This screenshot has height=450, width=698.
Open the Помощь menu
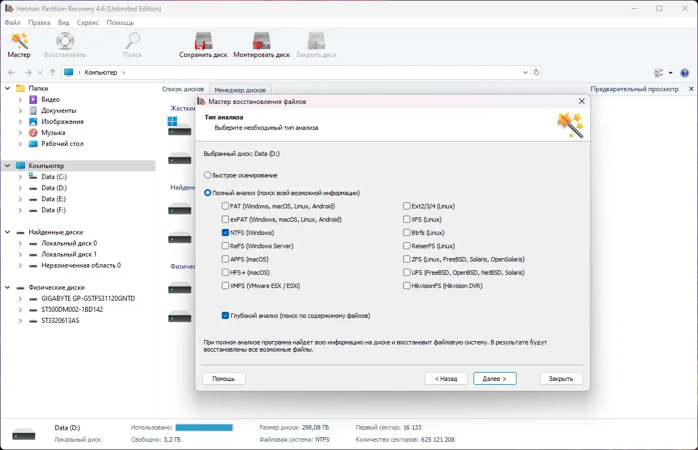pos(120,23)
